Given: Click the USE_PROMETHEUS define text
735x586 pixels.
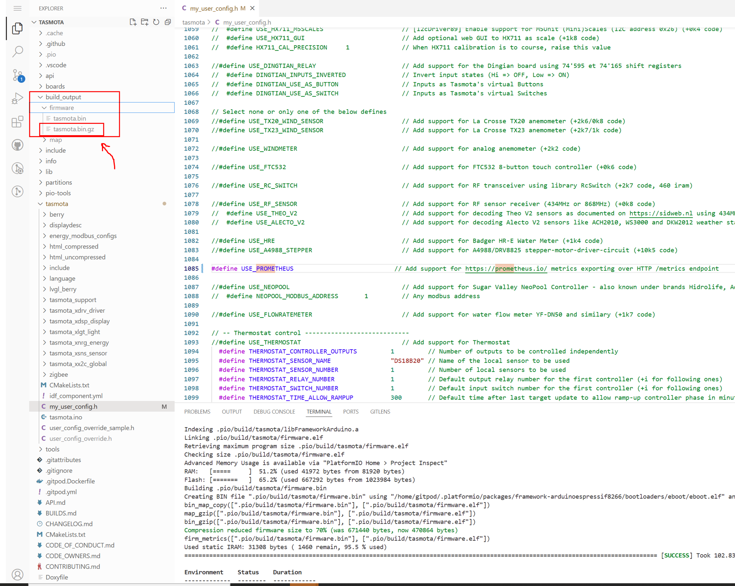Looking at the screenshot, I should click(267, 269).
